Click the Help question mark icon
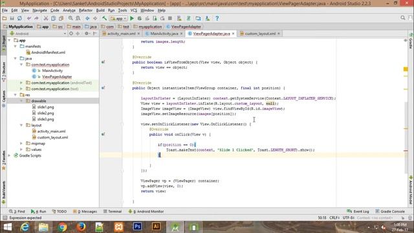Viewport: 414px width, 233px height. click(x=217, y=18)
